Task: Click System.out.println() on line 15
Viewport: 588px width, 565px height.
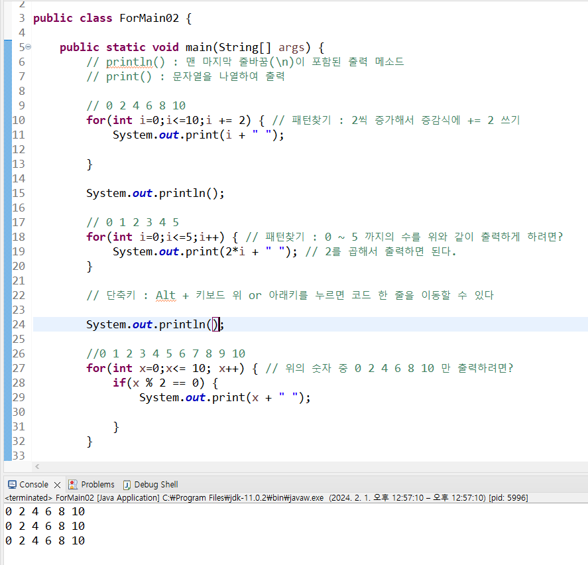Action: 155,193
